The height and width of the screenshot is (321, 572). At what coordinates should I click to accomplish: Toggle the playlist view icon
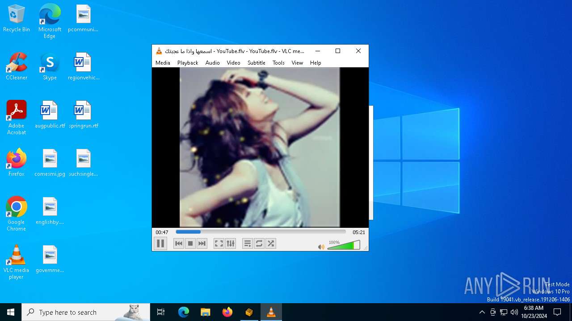pyautogui.click(x=248, y=243)
